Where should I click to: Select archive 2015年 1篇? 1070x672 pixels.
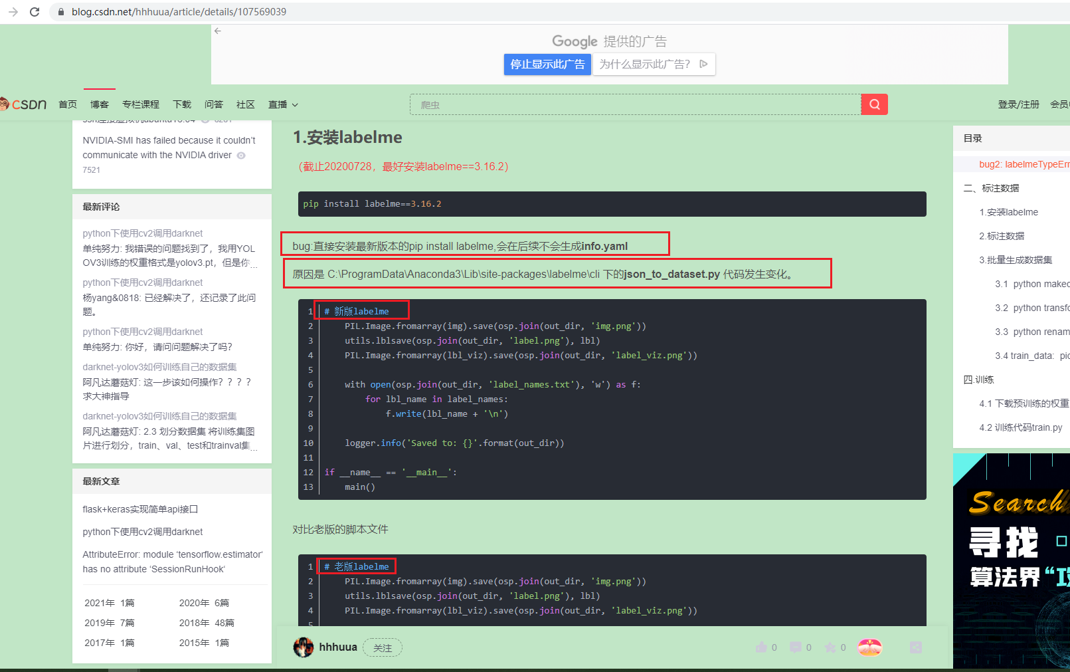coord(204,643)
